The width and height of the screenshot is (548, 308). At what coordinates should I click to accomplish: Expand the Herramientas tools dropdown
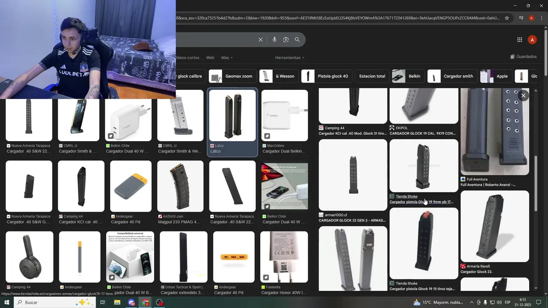(x=289, y=58)
